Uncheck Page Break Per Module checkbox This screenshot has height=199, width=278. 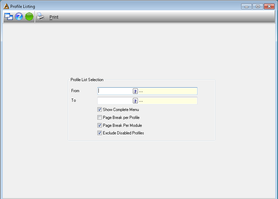(x=99, y=125)
